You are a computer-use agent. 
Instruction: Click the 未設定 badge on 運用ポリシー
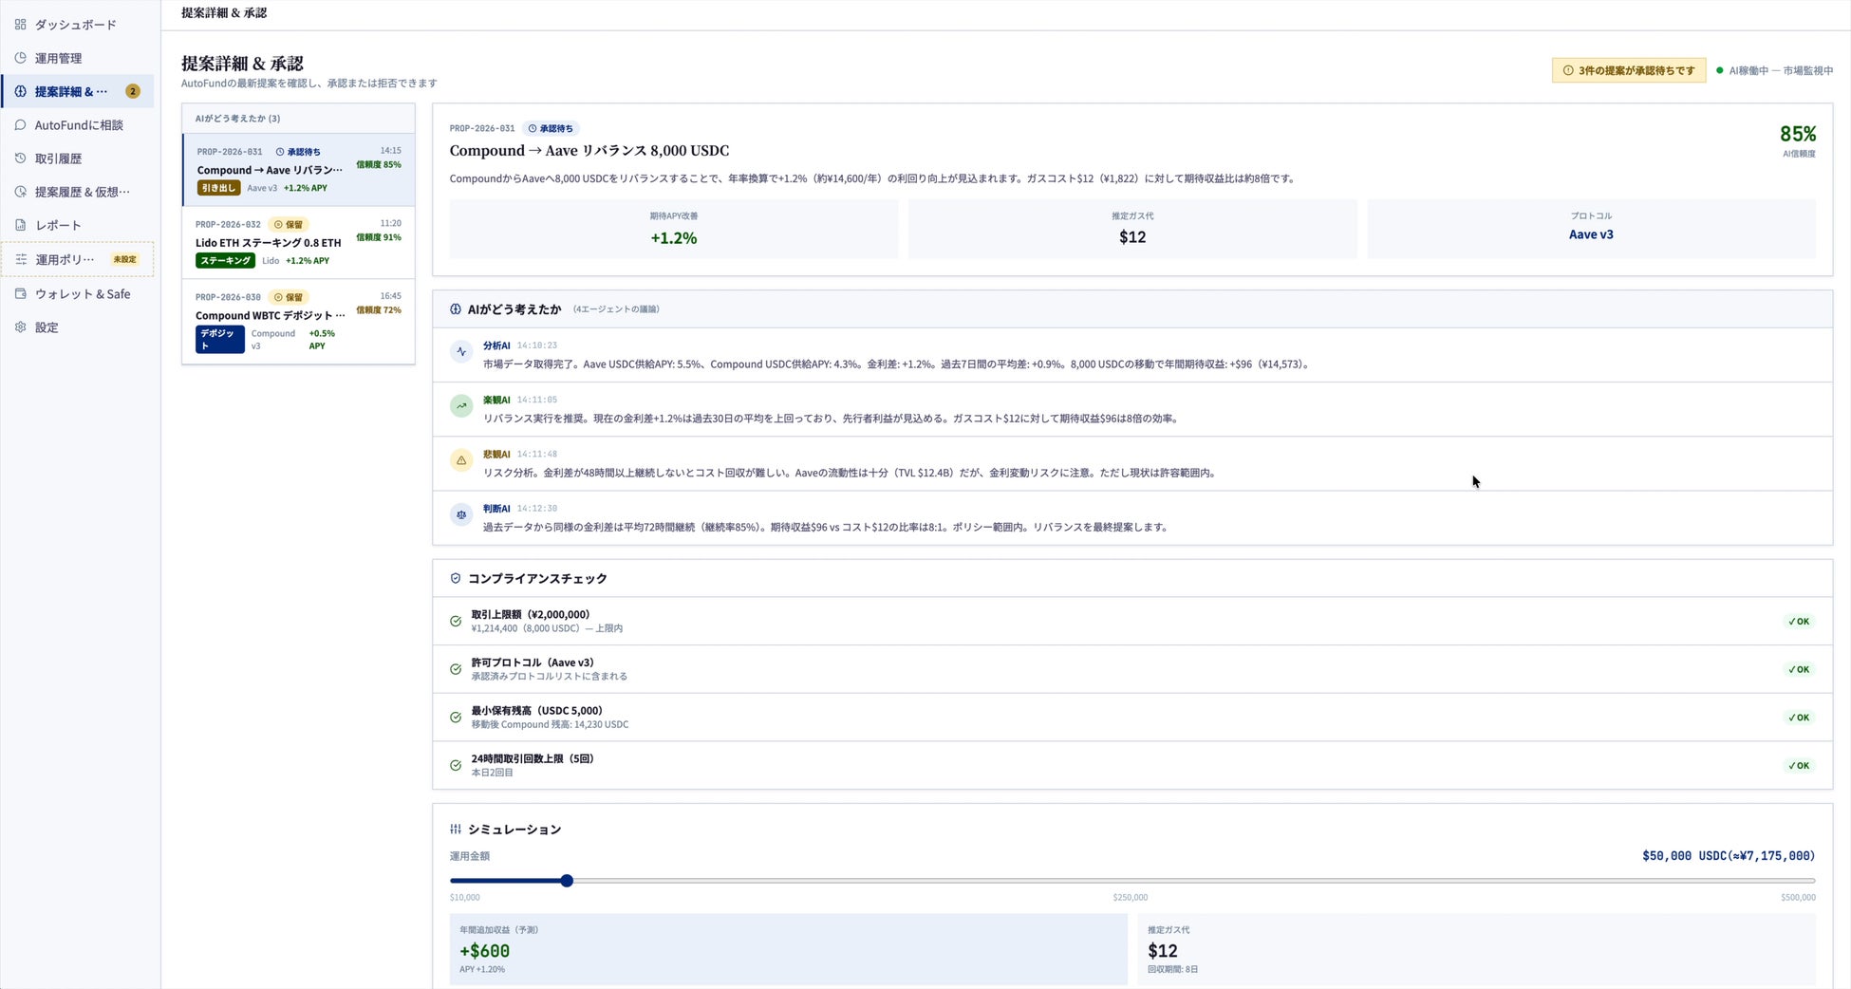pyautogui.click(x=125, y=259)
